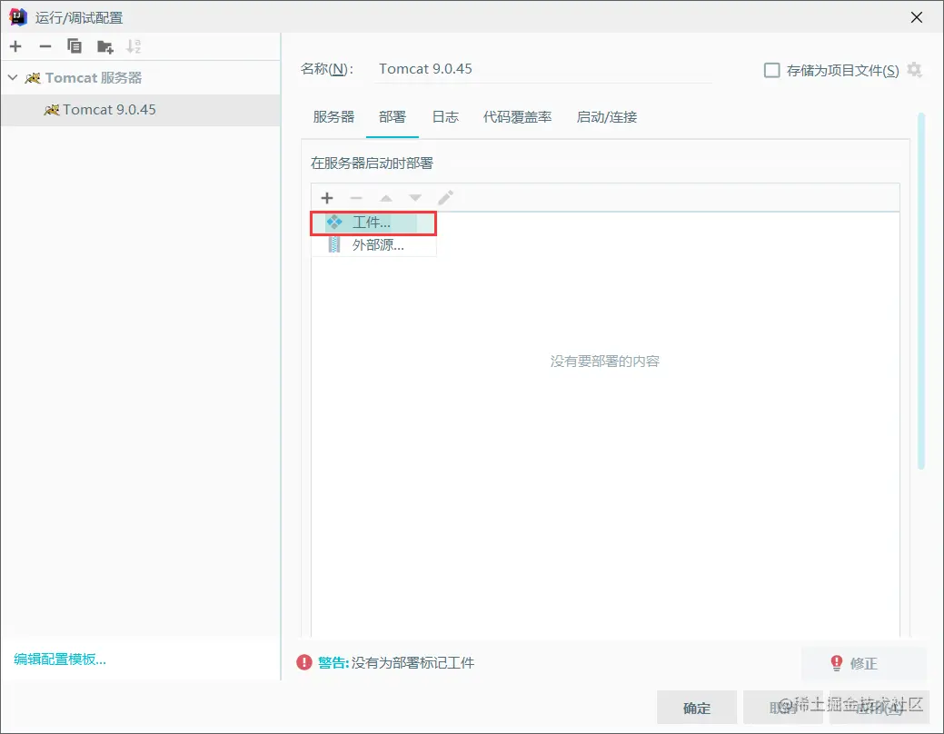Enable 存储为项目文件 checkbox
Viewport: 944px width, 734px height.
[771, 71]
